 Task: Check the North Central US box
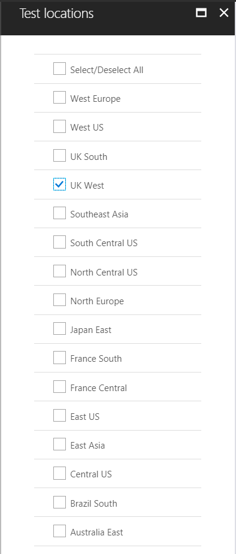click(59, 271)
